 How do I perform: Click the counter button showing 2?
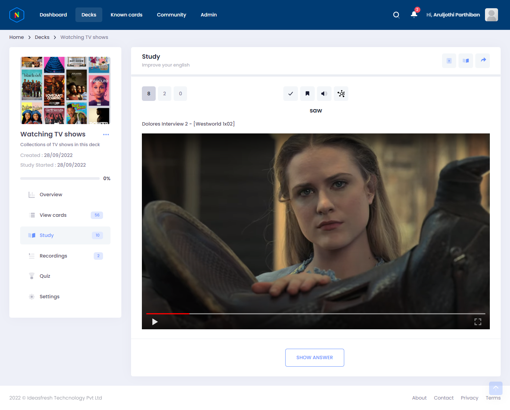point(165,94)
